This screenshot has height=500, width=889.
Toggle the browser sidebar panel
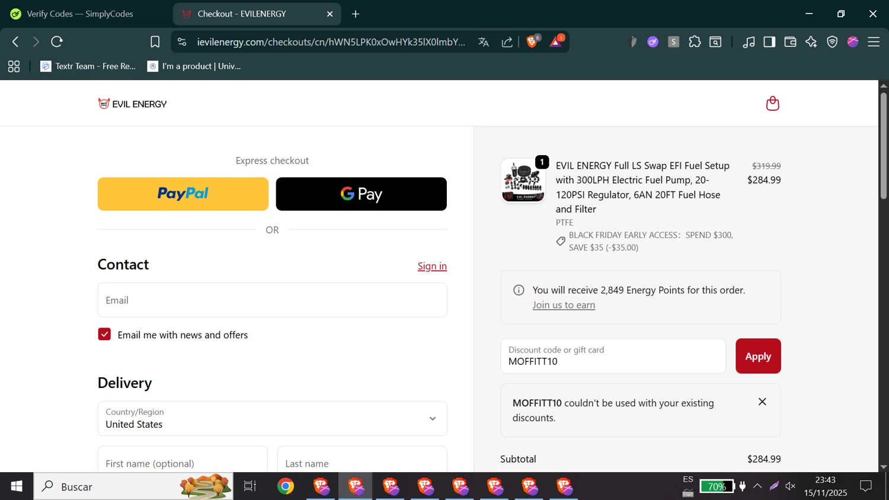[769, 41]
